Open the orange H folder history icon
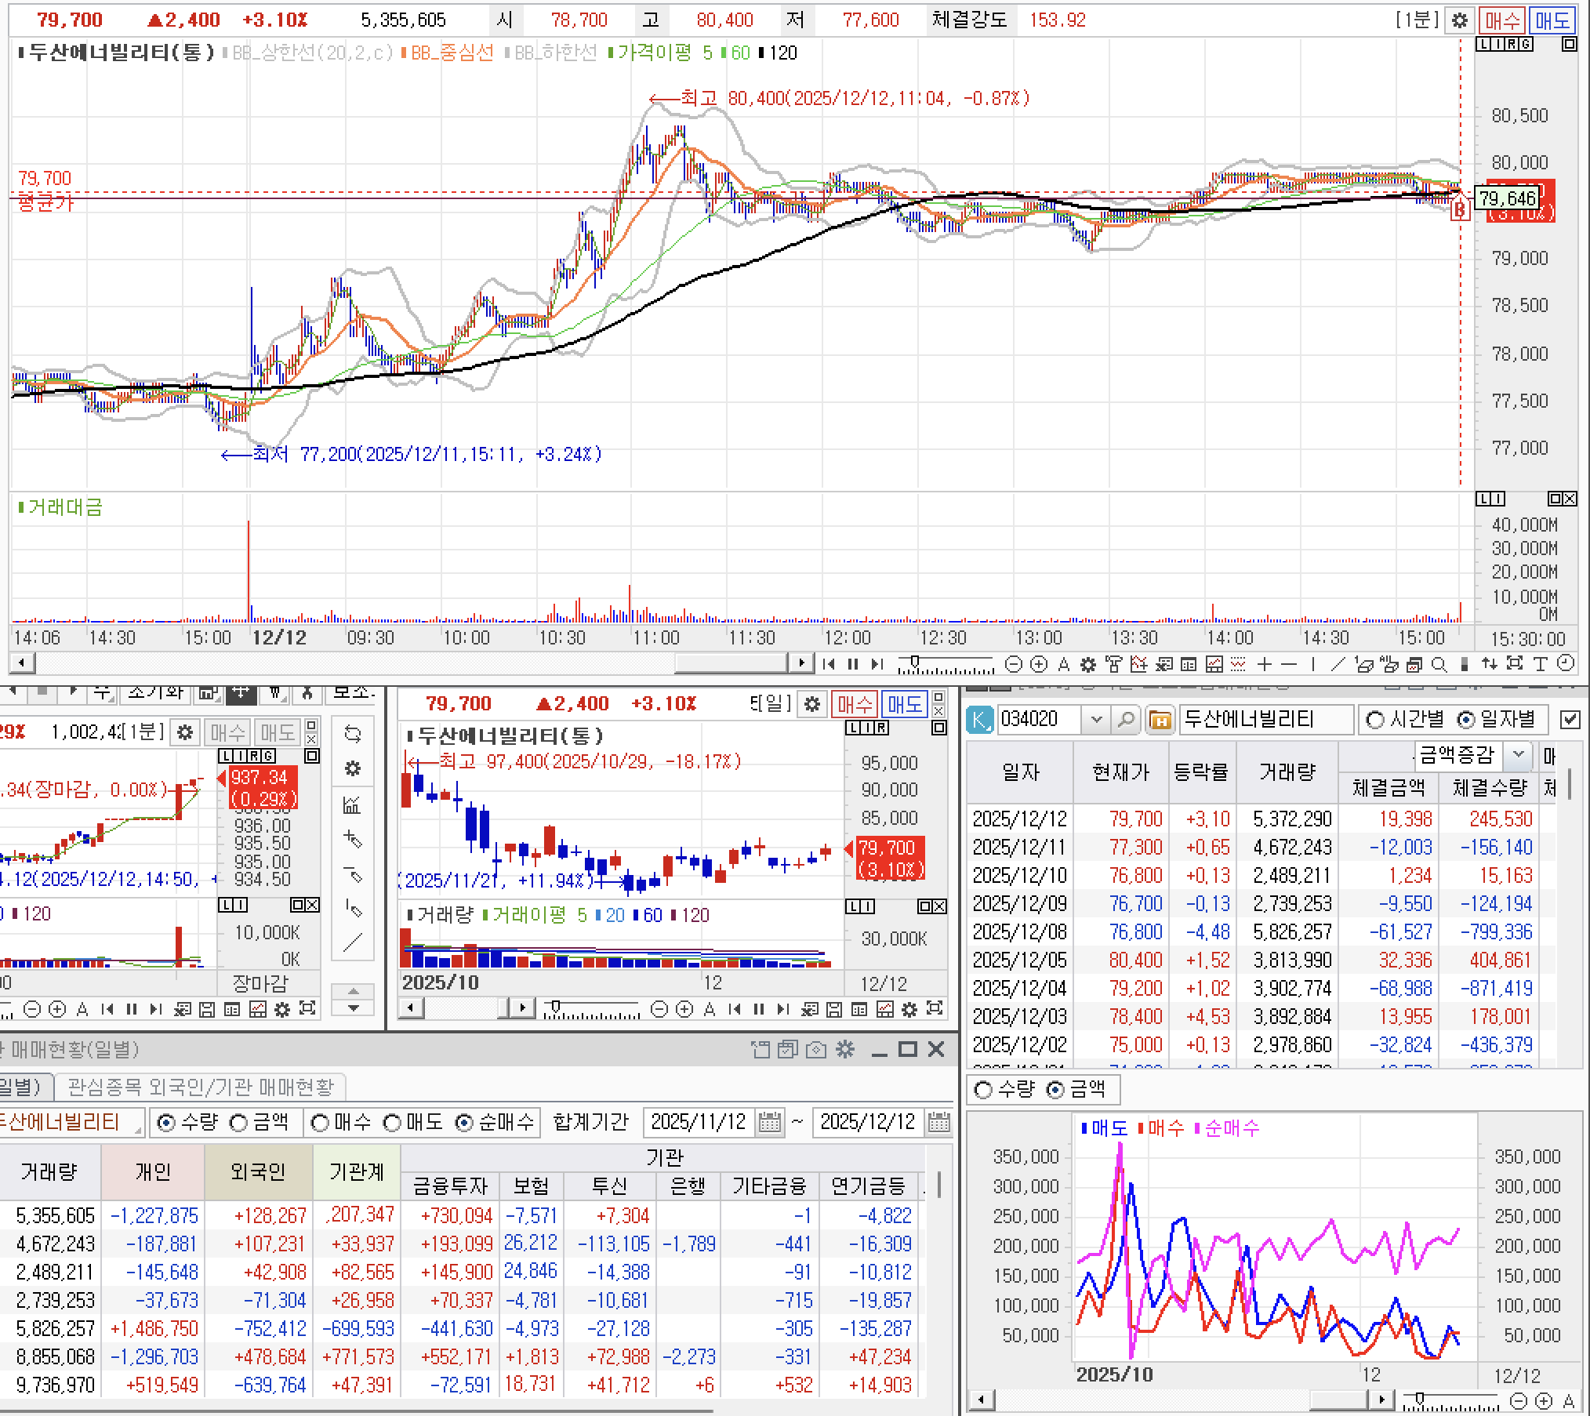The width and height of the screenshot is (1590, 1416). click(x=1160, y=719)
